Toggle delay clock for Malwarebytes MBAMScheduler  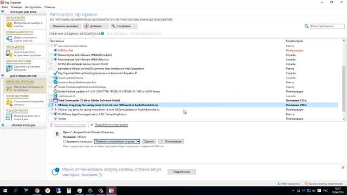[x=51, y=55]
